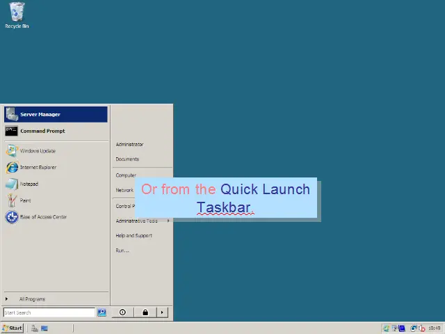The height and width of the screenshot is (334, 445).
Task: Open Paint from the pinned list
Action: 12,200
